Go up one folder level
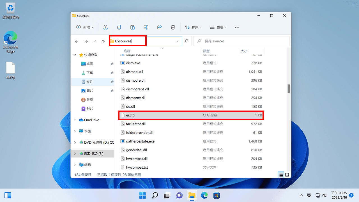 103,41
